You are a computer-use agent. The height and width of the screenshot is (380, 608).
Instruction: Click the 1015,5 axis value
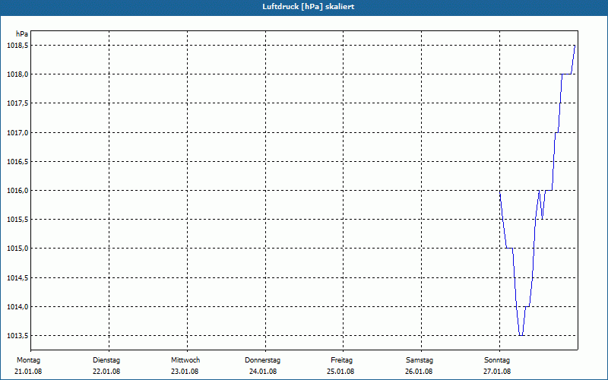[x=17, y=220]
